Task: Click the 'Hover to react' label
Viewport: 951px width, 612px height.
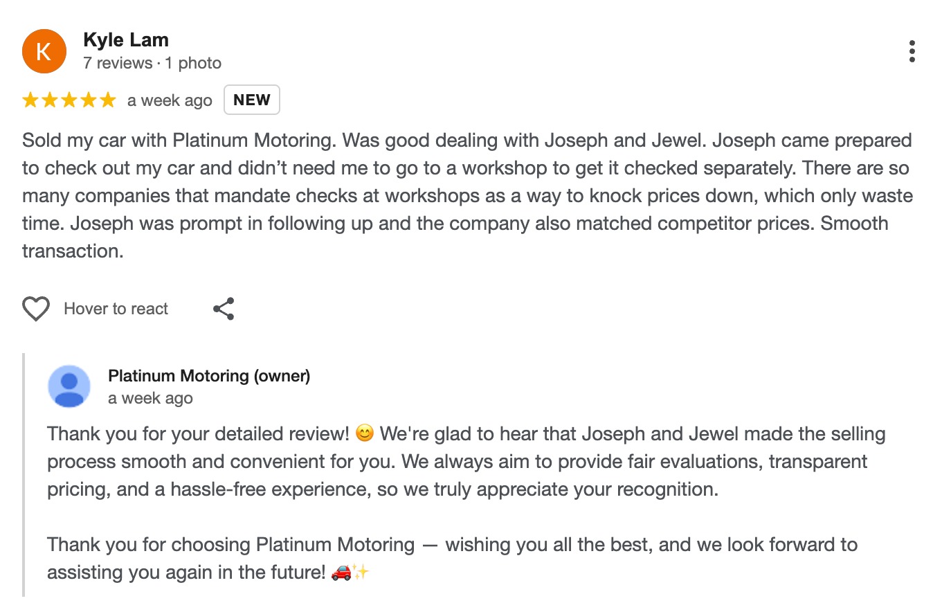Action: (x=116, y=309)
